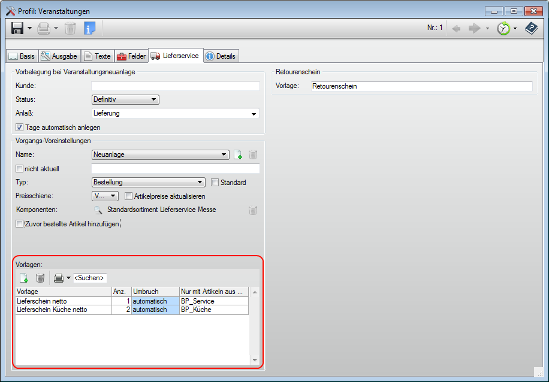Viewport: 549px width, 382px height.
Task: Toggle Artikelpreise aktualisieren checkbox
Action: coord(128,196)
